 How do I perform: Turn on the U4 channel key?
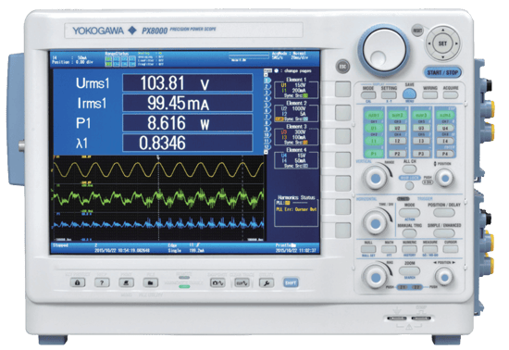click(x=445, y=129)
